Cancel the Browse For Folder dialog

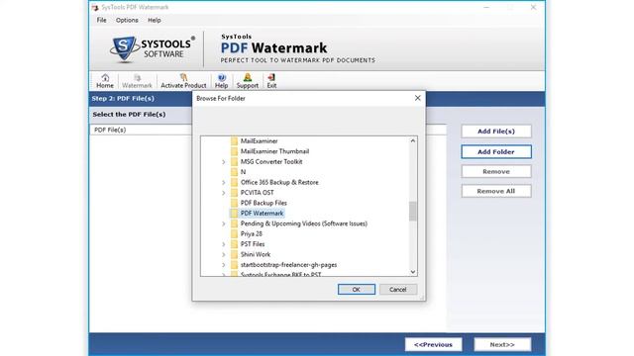click(398, 290)
